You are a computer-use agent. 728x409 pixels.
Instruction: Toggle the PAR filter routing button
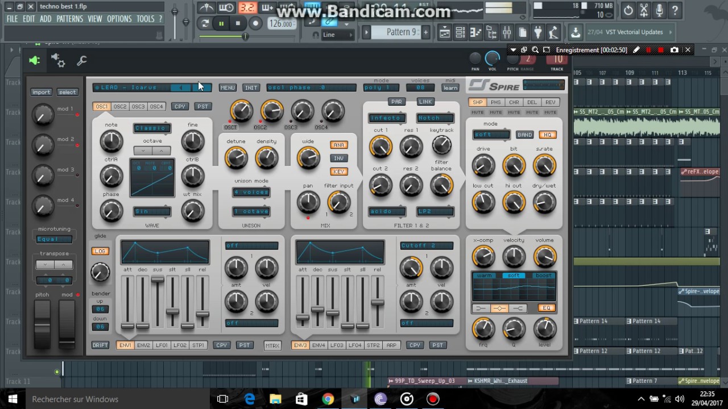coord(396,102)
